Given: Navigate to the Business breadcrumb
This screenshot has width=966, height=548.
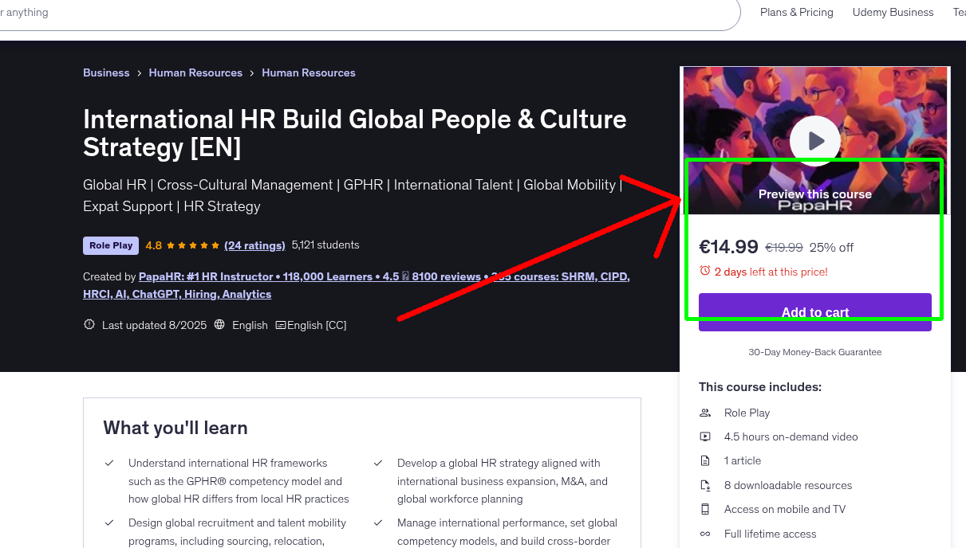Looking at the screenshot, I should pos(106,72).
